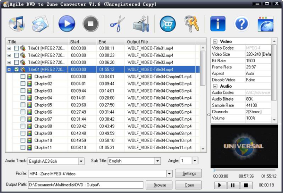283x193 pixels.
Task: Click the Browse button
Action: coord(159,185)
